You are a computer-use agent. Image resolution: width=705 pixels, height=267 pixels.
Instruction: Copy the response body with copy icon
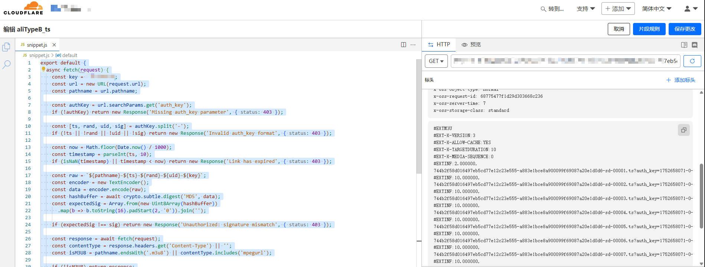(683, 130)
